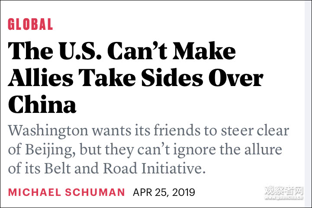Click 'steer clear' in the subtitle
Screen dimensions: 312x208
coord(255,130)
